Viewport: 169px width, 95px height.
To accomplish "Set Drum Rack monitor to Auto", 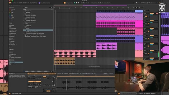I will (146, 16).
